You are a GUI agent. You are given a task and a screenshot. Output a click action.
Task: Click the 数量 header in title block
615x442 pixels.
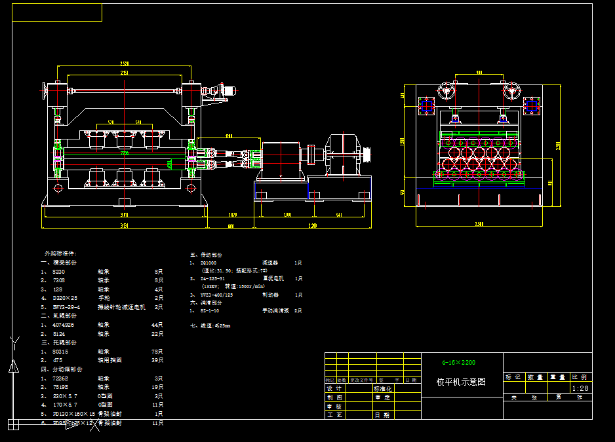pyautogui.click(x=536, y=377)
